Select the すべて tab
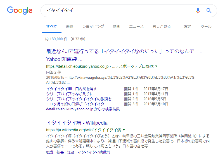This screenshot has width=218, height=156. pos(52,26)
